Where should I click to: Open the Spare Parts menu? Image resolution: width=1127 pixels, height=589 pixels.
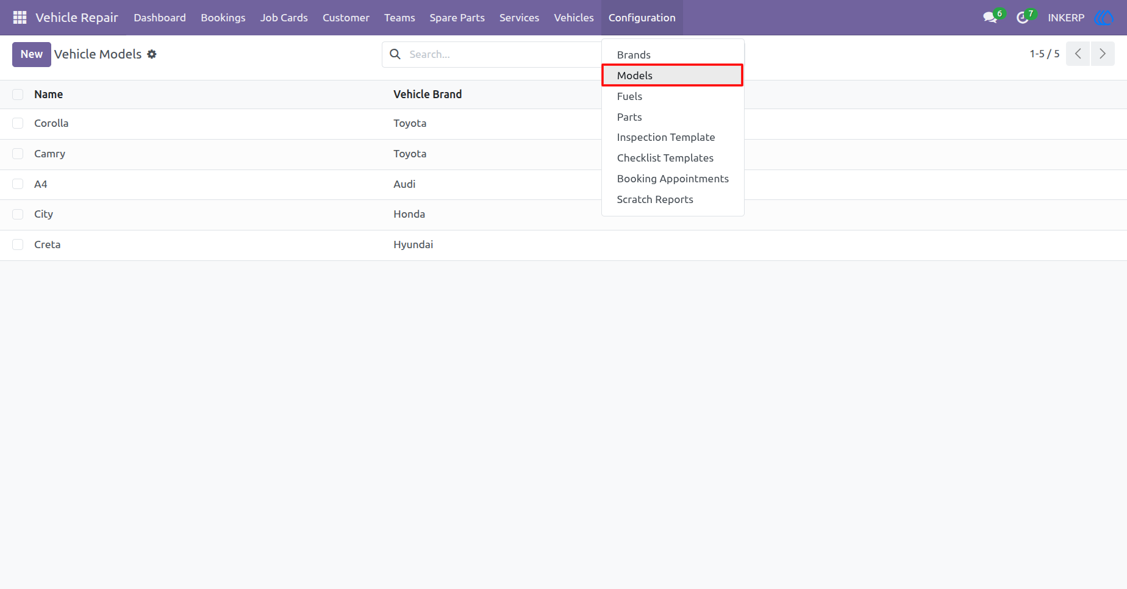point(457,18)
